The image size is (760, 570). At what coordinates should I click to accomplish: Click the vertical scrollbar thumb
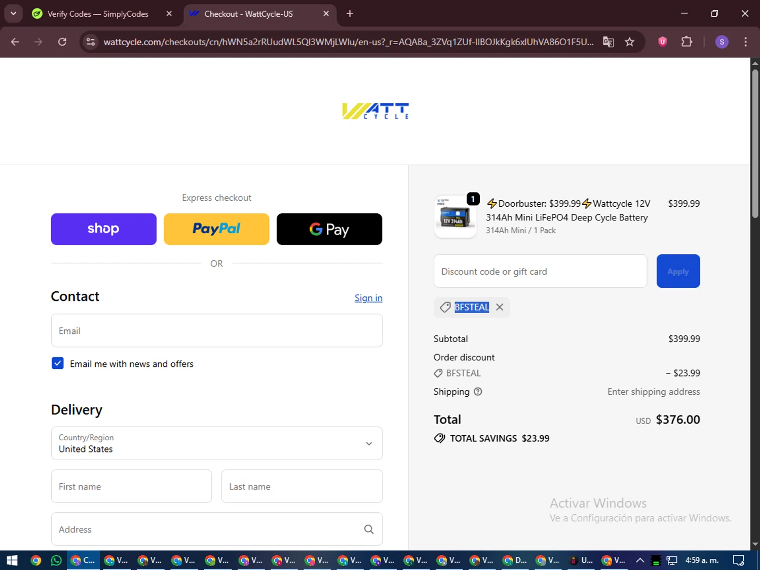coord(755,143)
